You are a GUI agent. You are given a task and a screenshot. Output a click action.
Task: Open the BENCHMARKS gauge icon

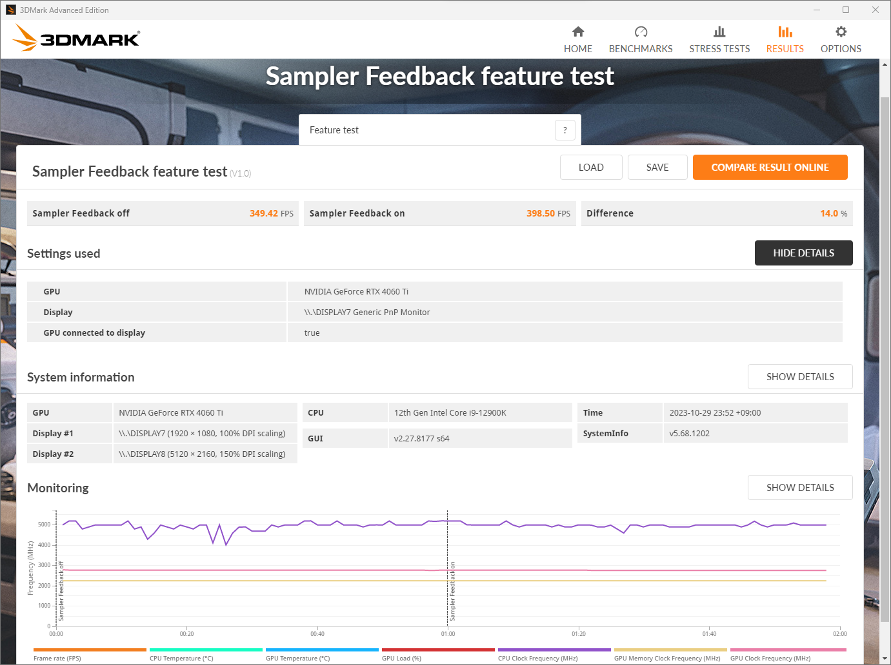click(641, 32)
